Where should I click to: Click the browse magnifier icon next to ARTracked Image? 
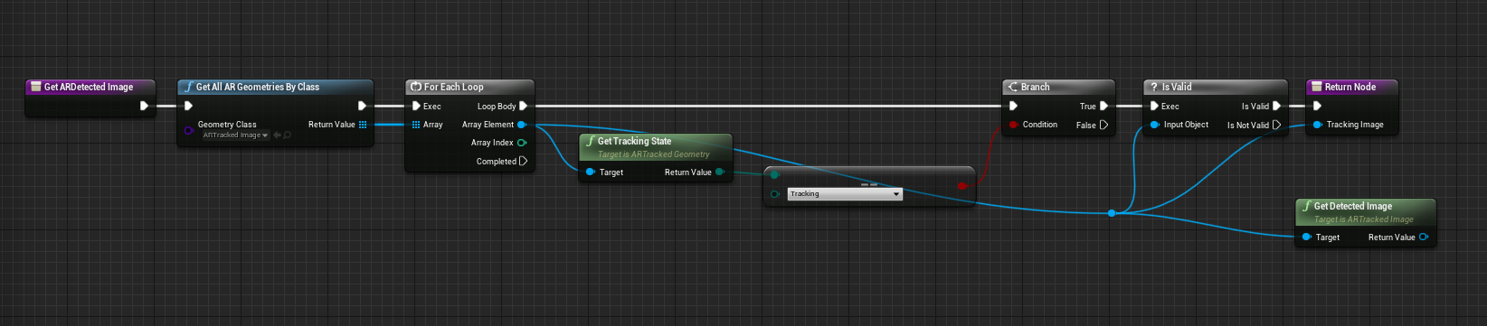[x=288, y=135]
